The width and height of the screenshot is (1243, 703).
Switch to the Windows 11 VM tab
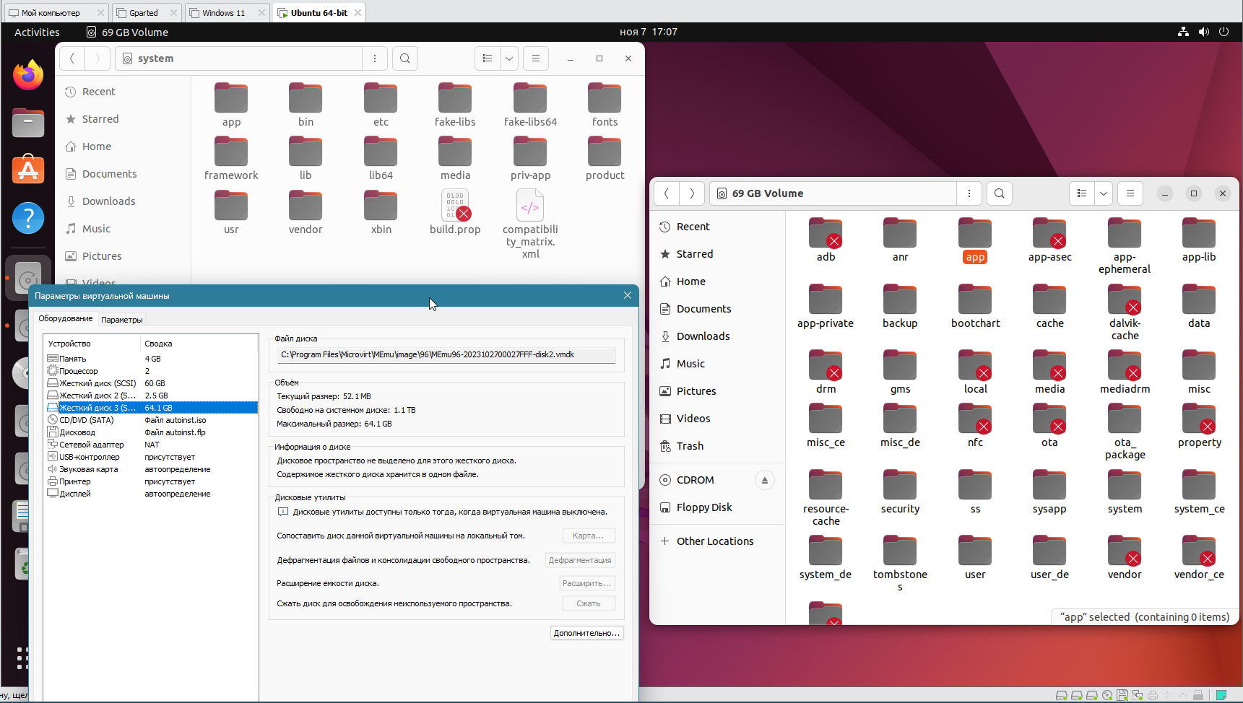pos(223,13)
